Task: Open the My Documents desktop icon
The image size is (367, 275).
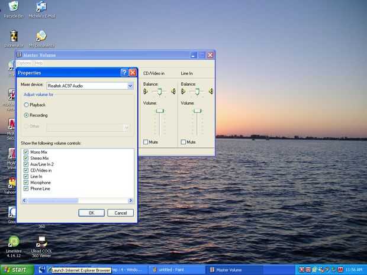Action: tap(41, 39)
